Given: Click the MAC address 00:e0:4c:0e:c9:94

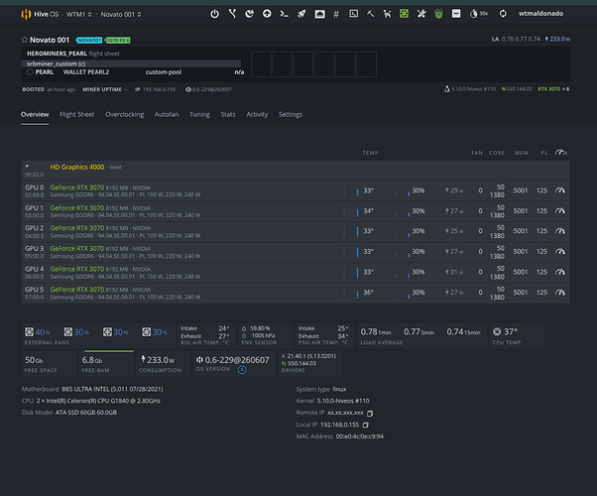Looking at the screenshot, I should coord(360,436).
